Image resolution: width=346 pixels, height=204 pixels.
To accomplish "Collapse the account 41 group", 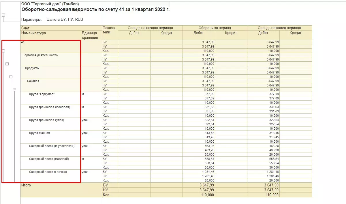I will (x=3, y=51).
